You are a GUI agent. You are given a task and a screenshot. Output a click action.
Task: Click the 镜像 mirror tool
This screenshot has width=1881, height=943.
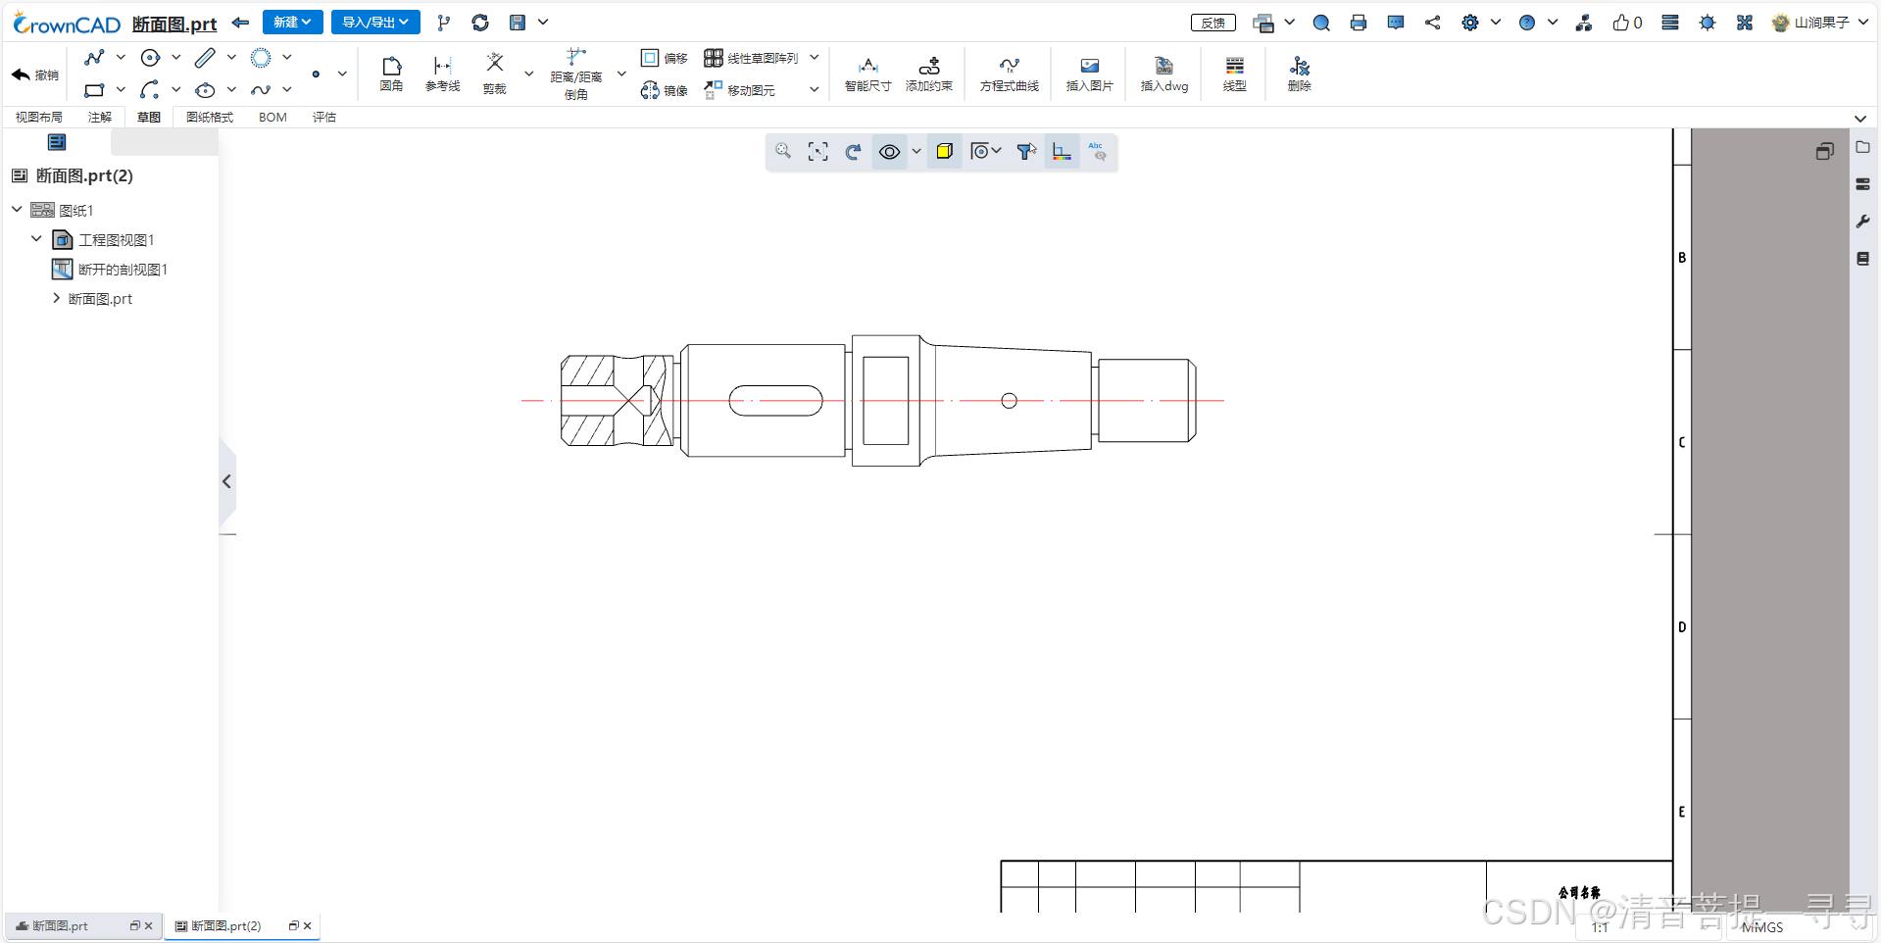coord(664,90)
